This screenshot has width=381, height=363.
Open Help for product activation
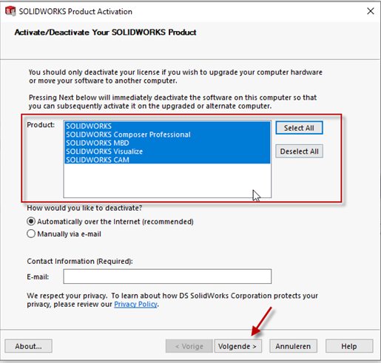click(x=349, y=346)
